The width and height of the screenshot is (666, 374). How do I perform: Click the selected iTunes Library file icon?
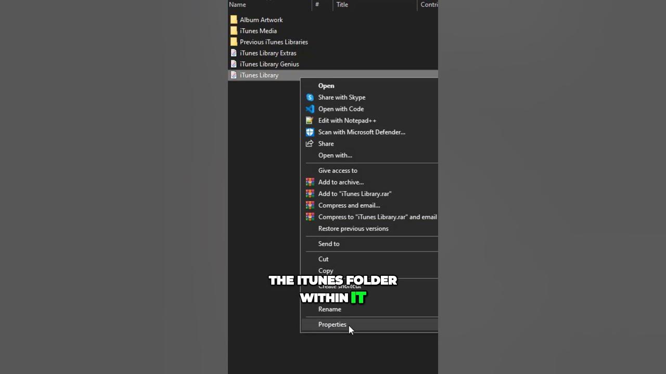(x=234, y=75)
